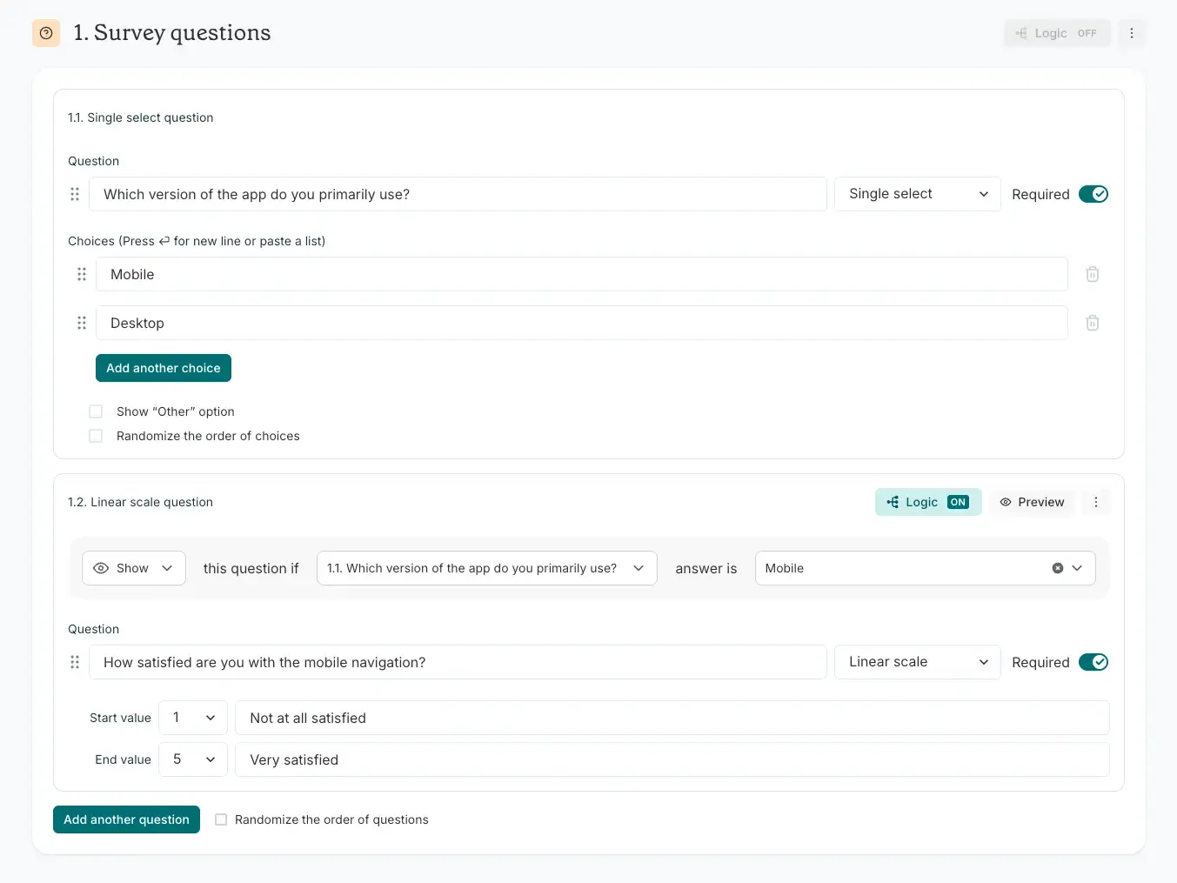The width and height of the screenshot is (1177, 883).
Task: Check Randomize the order of choices
Action: [97, 436]
